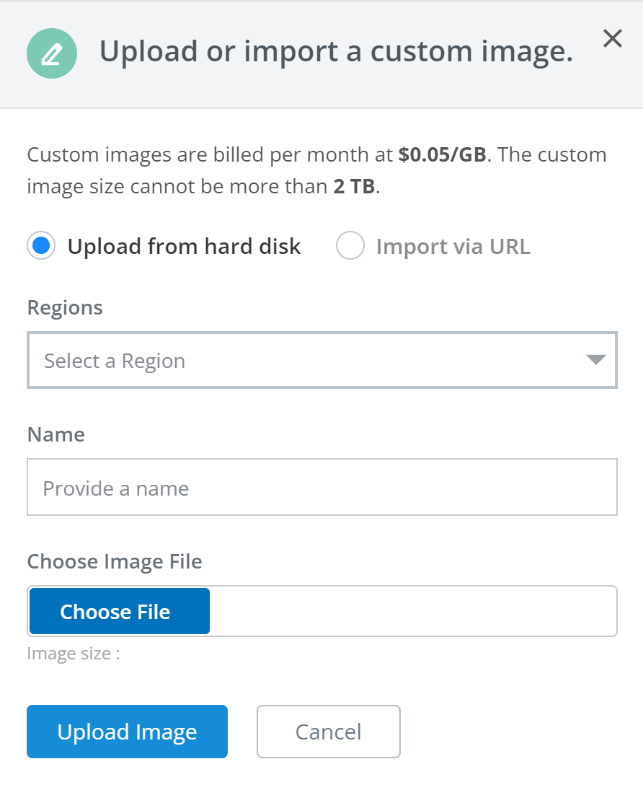
Task: Close the custom image upload dialog
Action: click(612, 38)
